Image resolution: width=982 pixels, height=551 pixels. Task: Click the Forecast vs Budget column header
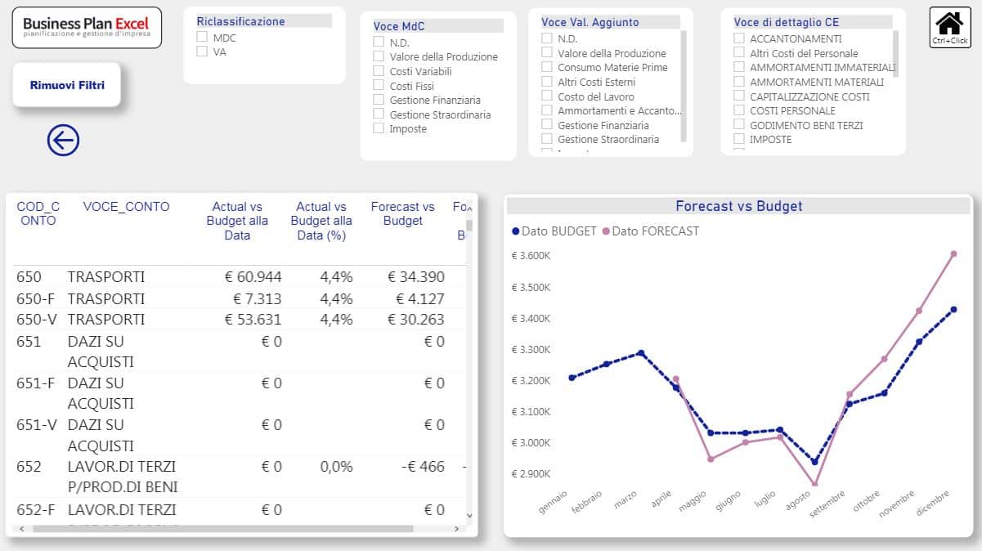point(402,213)
